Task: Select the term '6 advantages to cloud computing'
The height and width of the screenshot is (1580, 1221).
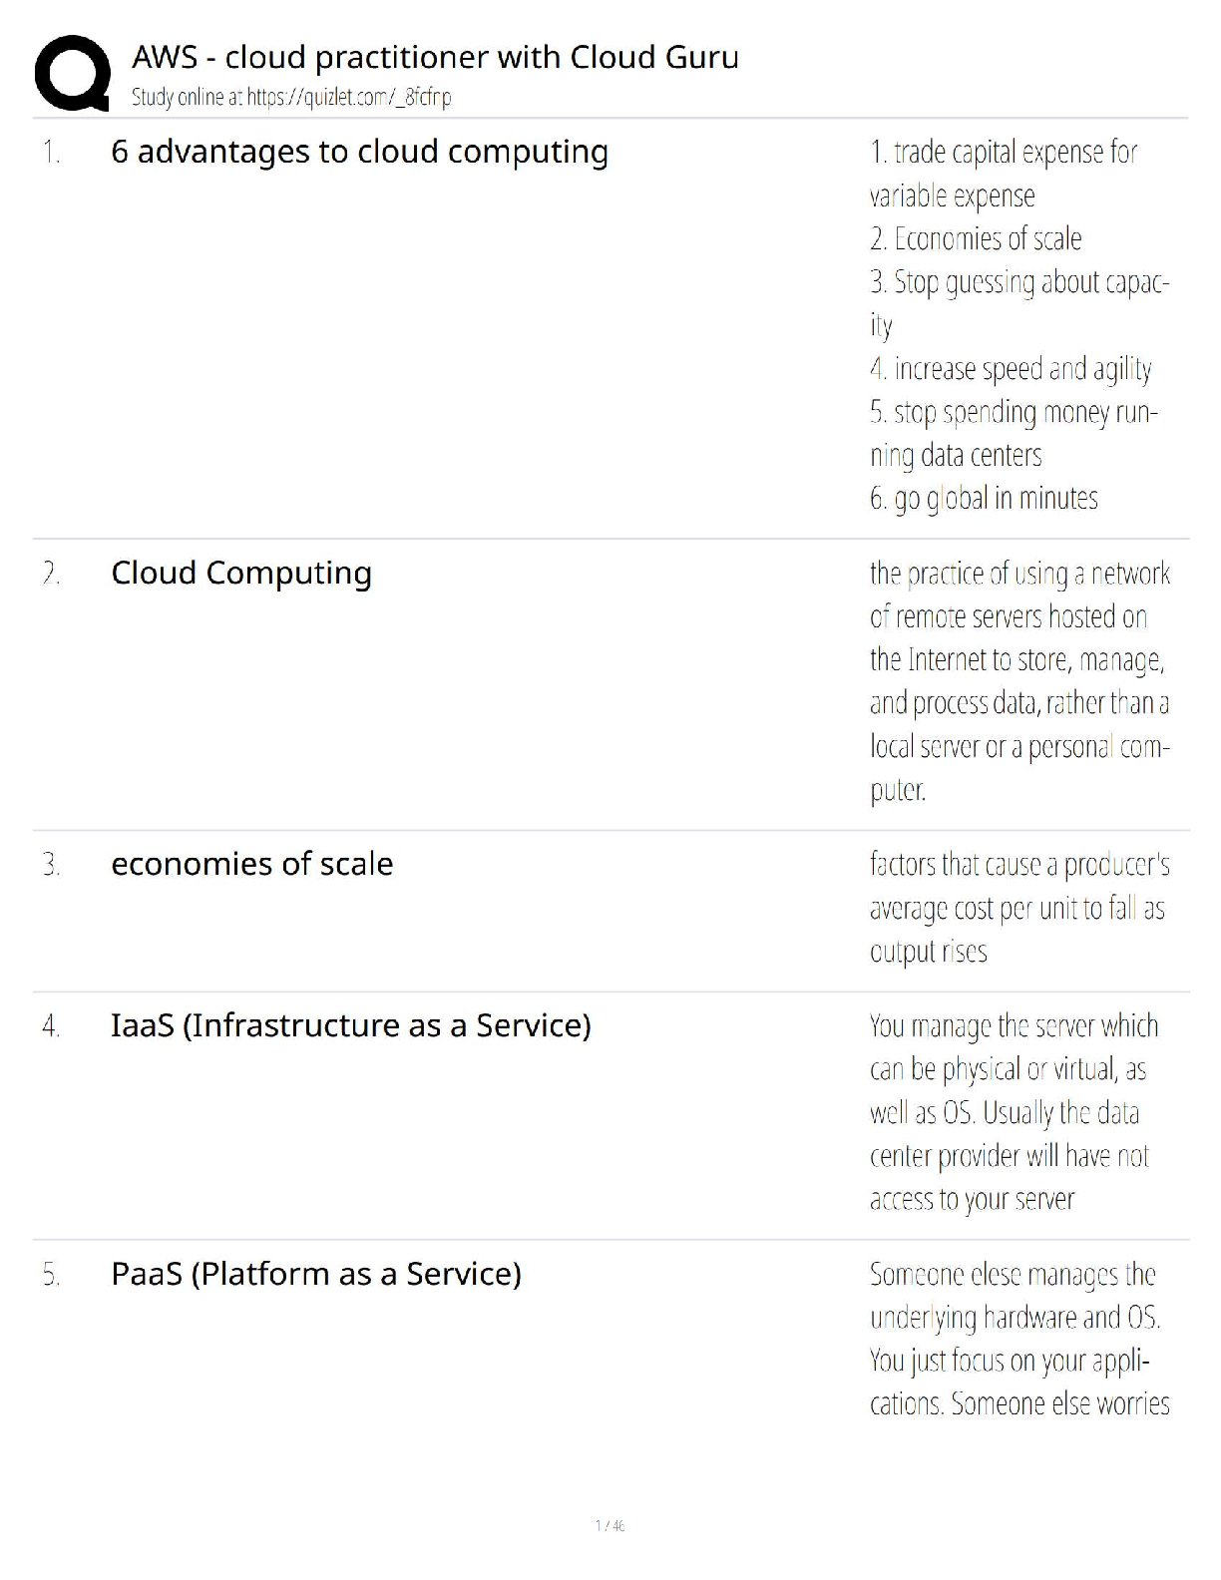Action: pyautogui.click(x=359, y=152)
